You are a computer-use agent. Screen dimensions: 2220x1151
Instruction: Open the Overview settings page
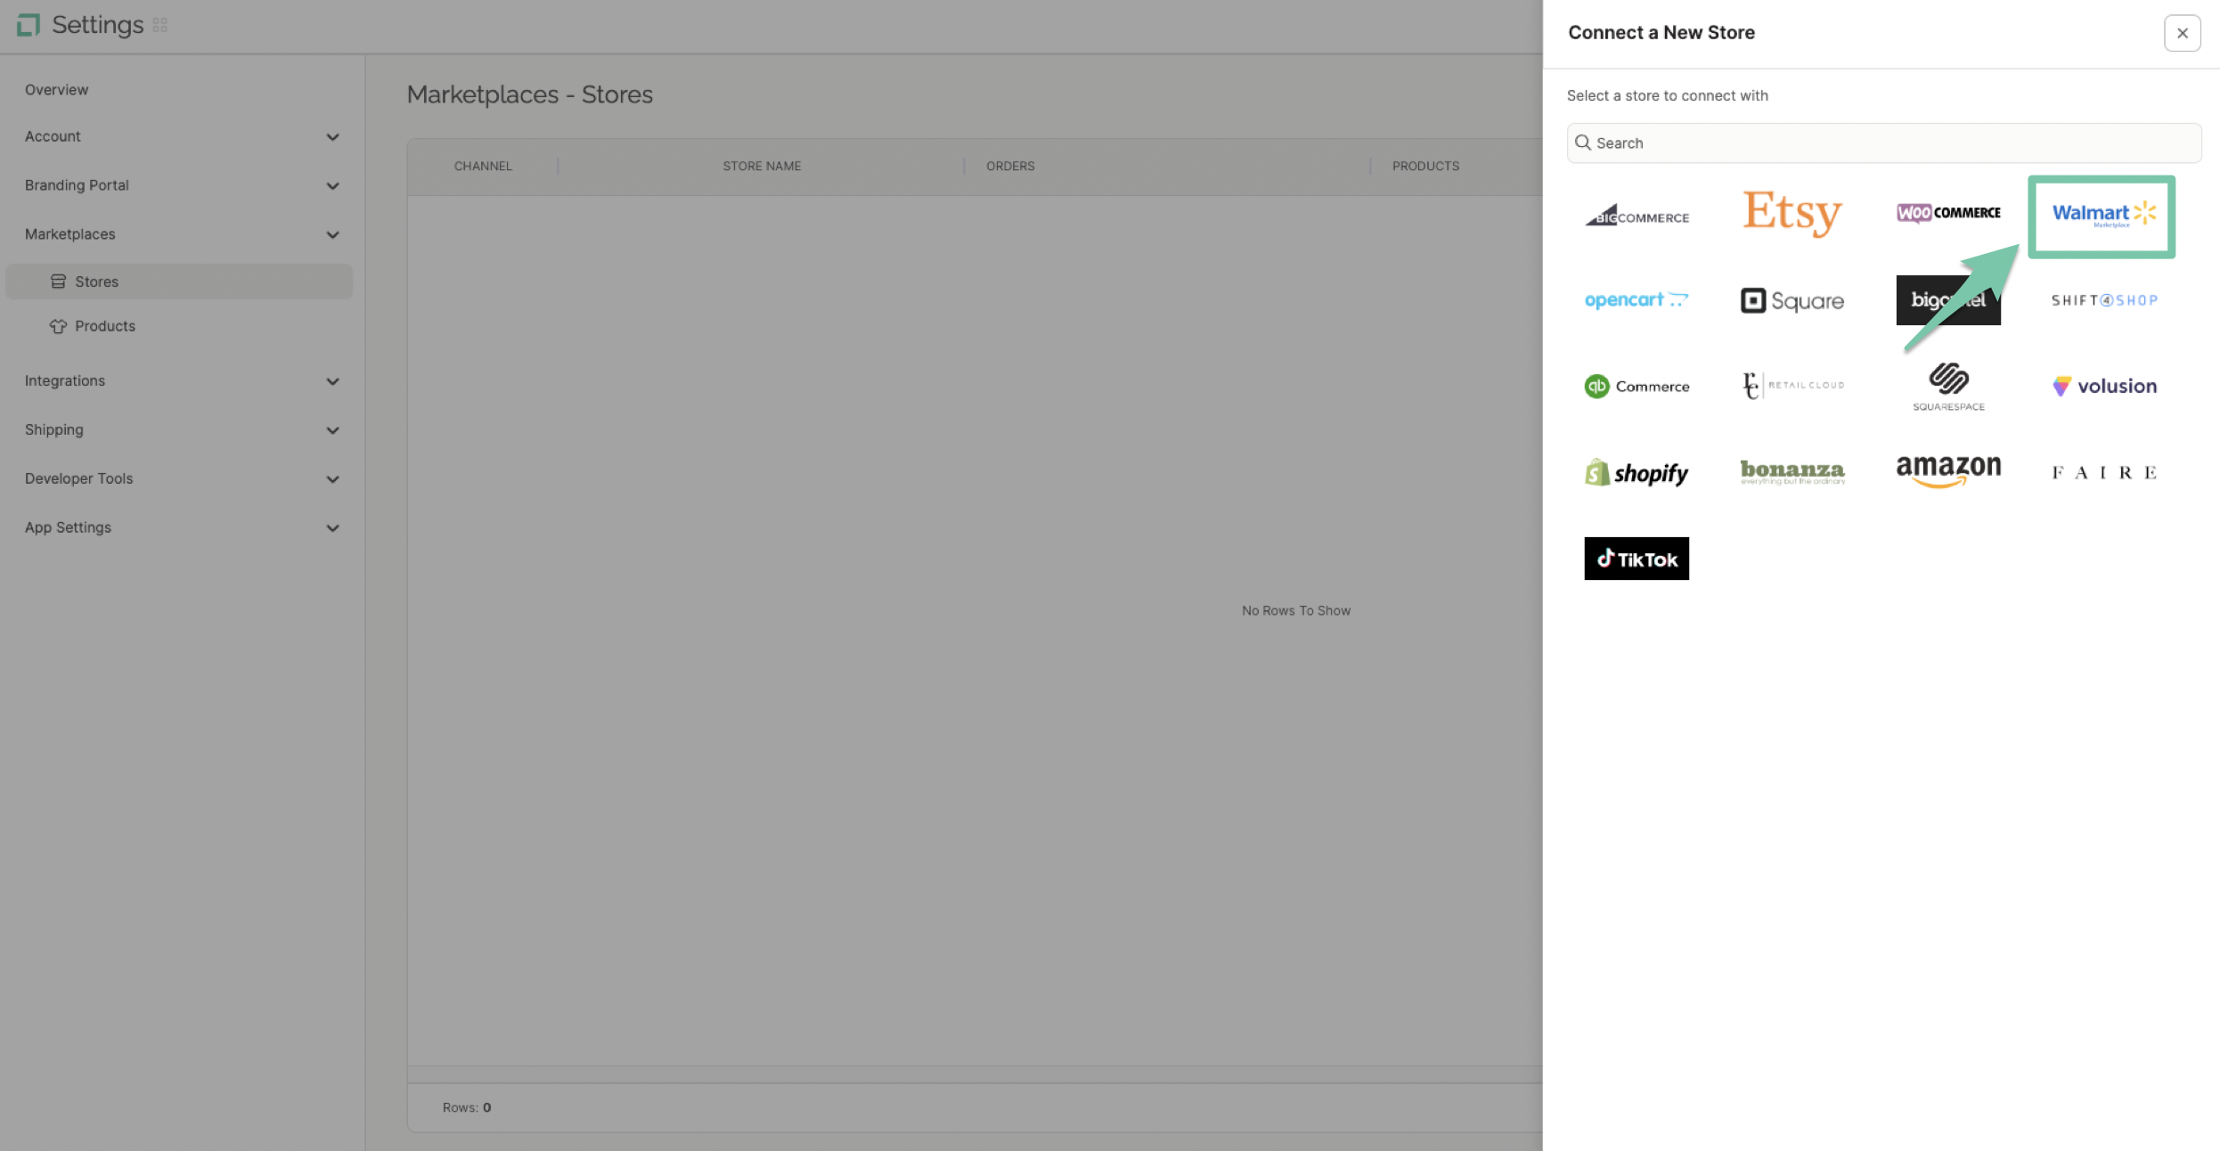(56, 89)
